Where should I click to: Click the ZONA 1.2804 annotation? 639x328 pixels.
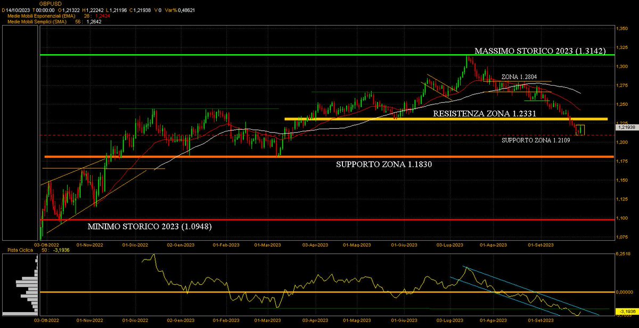pos(519,78)
